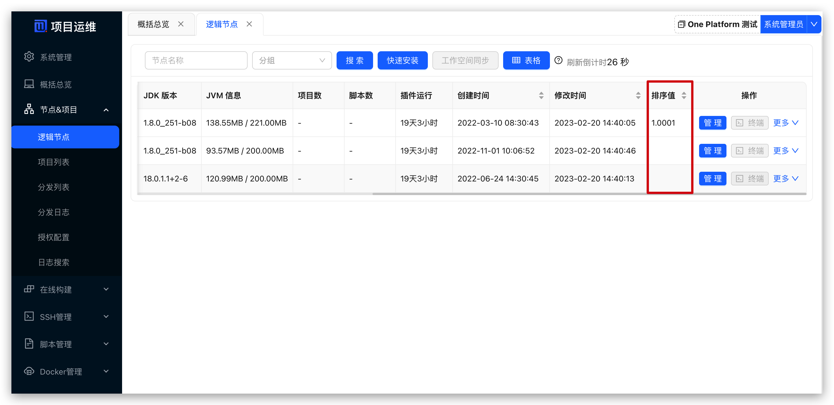Click the horizontal table scrollbar

pos(589,194)
